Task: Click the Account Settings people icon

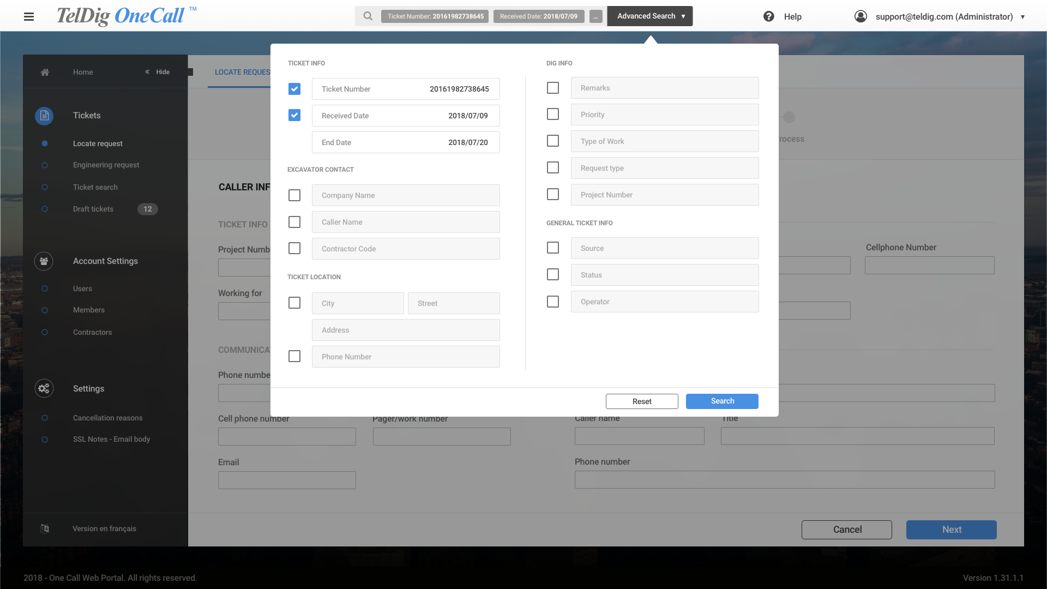Action: (44, 261)
